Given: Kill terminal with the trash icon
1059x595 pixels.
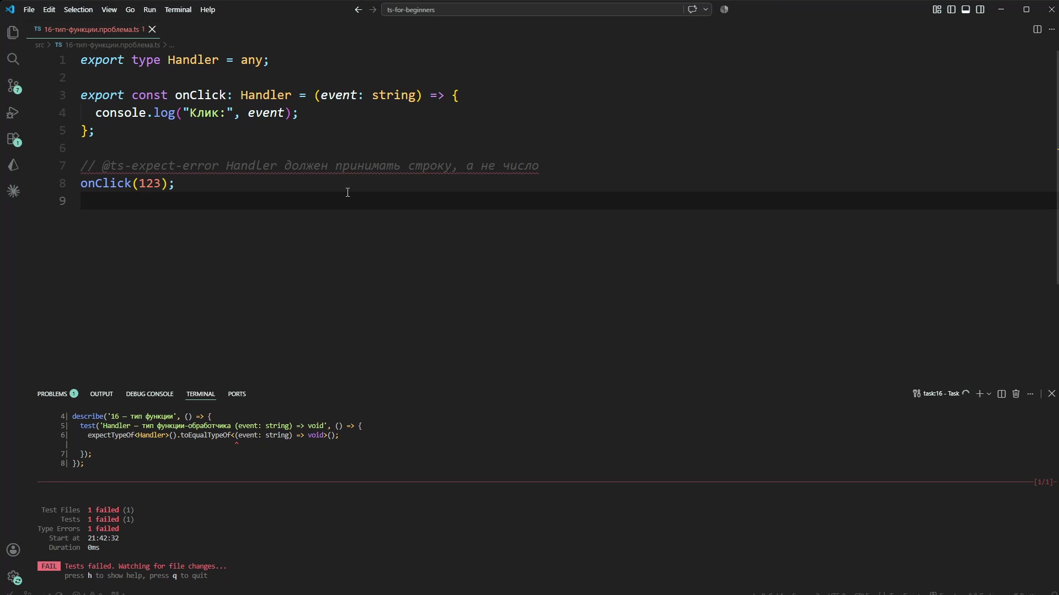Looking at the screenshot, I should click(x=1016, y=394).
